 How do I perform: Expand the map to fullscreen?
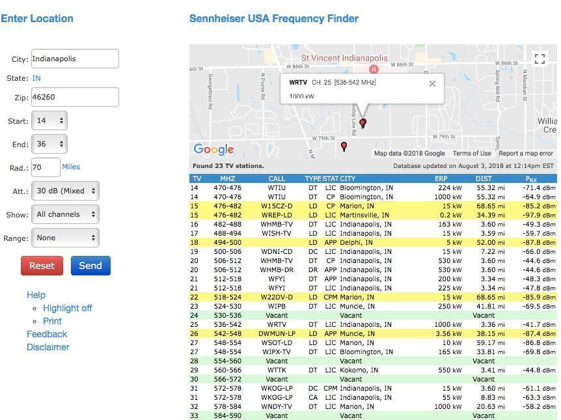click(540, 59)
